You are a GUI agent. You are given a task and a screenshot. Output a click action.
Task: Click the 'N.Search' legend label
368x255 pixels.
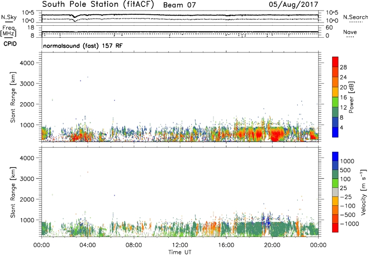[355, 17]
